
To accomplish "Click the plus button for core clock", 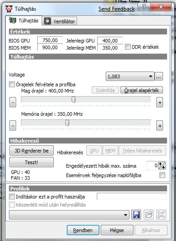I will pyautogui.click(x=160, y=102).
